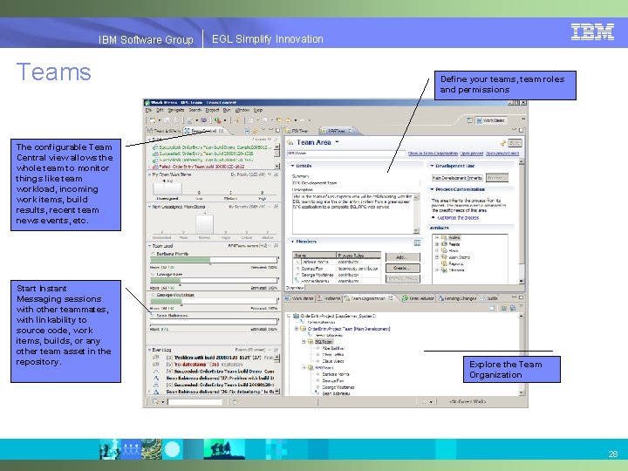Click the Members section columns icon
This screenshot has width=628, height=471.
pyautogui.click(x=417, y=242)
